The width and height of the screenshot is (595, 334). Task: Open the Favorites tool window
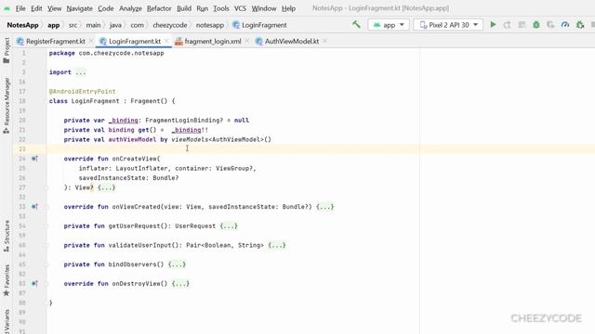[7, 280]
